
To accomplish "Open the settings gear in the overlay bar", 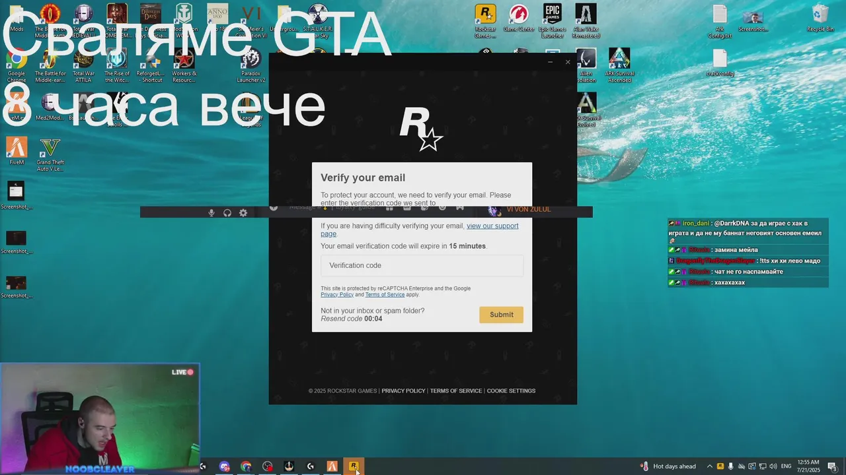I will pyautogui.click(x=243, y=212).
